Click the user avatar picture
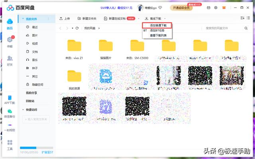 click(140, 8)
